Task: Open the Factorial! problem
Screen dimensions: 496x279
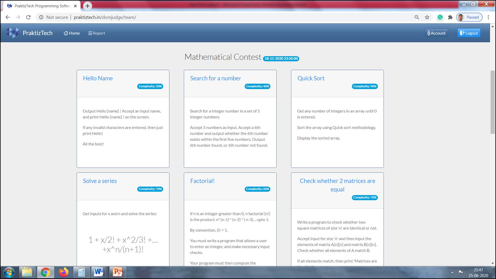Action: pos(202,181)
